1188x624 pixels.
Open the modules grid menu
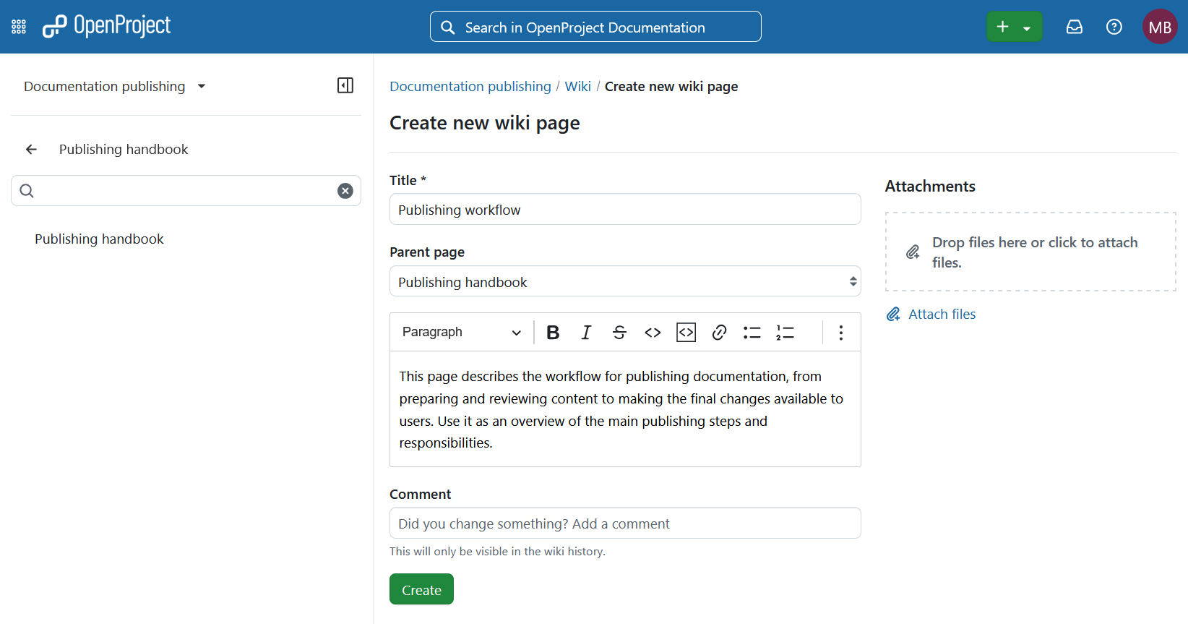[19, 27]
